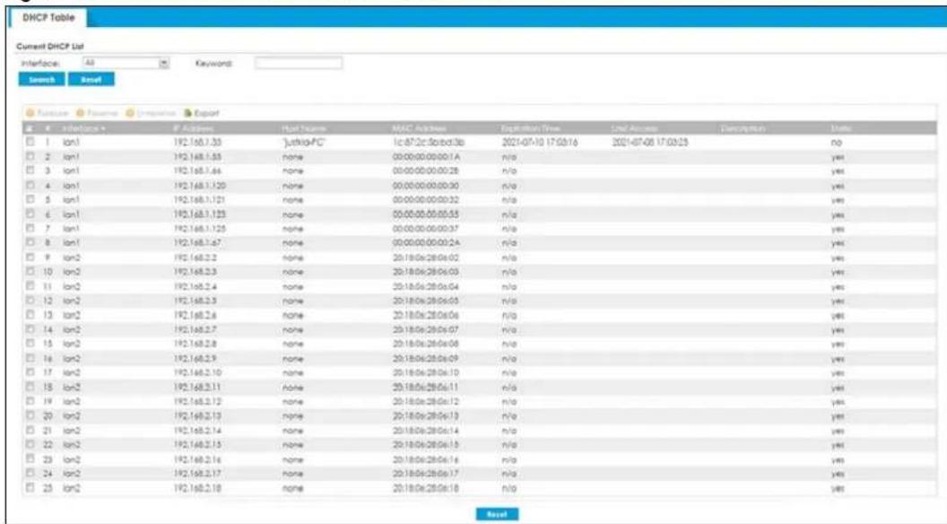947x524 pixels.
Task: Click the Host Name column header
Action: (x=304, y=128)
